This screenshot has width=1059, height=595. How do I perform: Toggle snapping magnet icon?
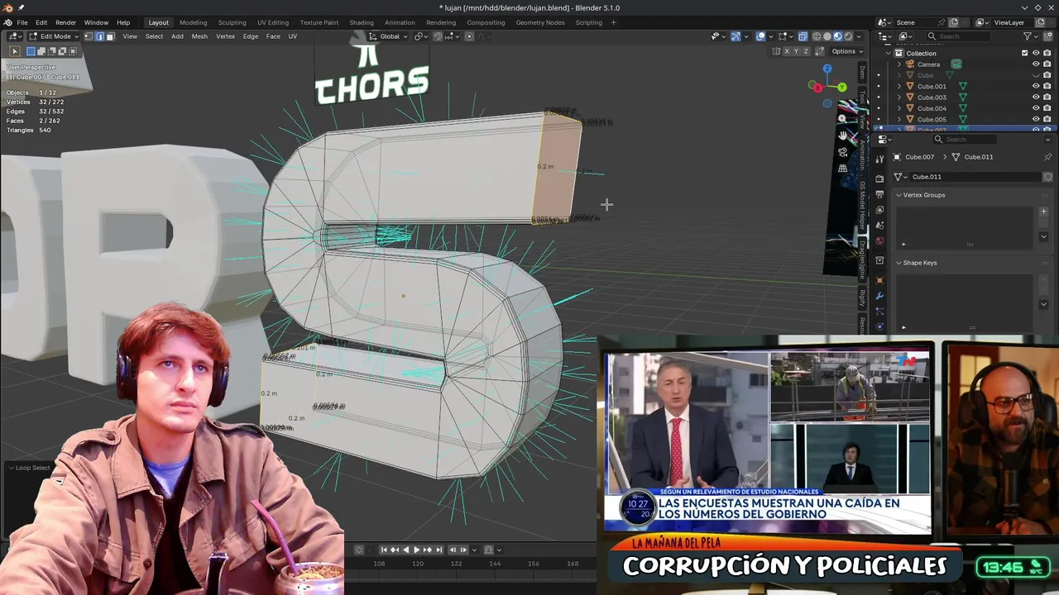[x=438, y=36]
